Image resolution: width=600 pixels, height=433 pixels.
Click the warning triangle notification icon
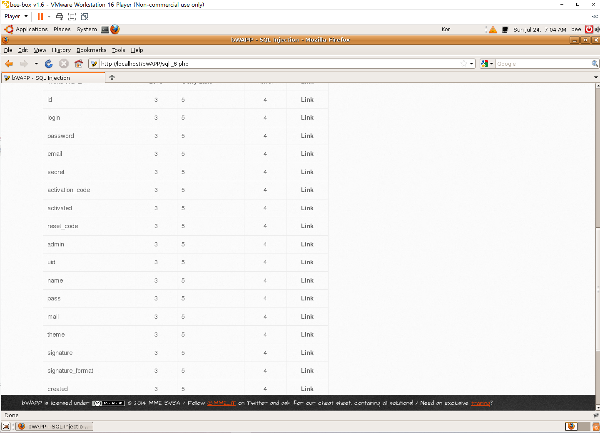(x=493, y=30)
